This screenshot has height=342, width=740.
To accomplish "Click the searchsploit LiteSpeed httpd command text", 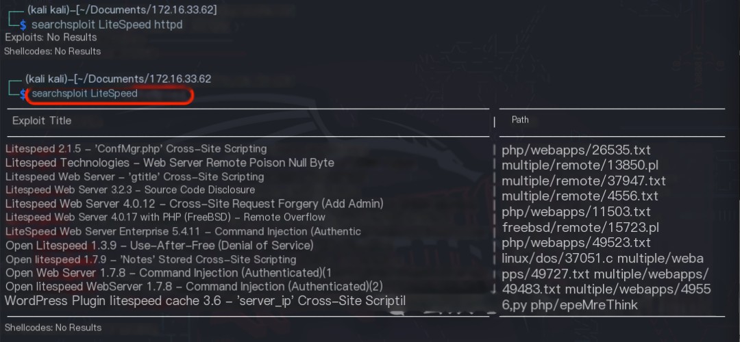I will pyautogui.click(x=107, y=25).
